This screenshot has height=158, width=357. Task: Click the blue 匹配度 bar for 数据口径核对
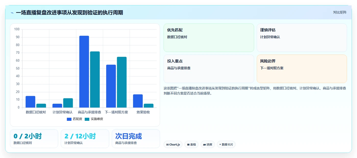pyautogui.click(x=30, y=102)
